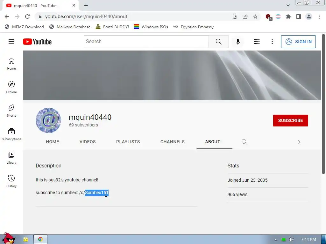Open Shorts in the sidebar
326x244 pixels.
click(x=11, y=111)
